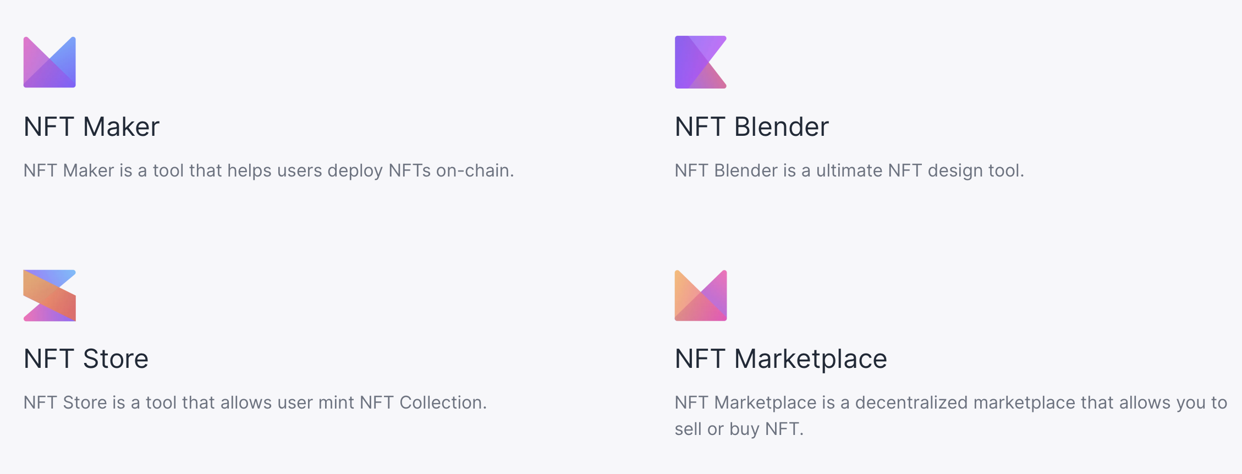The width and height of the screenshot is (1242, 474).
Task: Click the NFT Marketplace orange-pink logo icon
Action: click(x=700, y=295)
